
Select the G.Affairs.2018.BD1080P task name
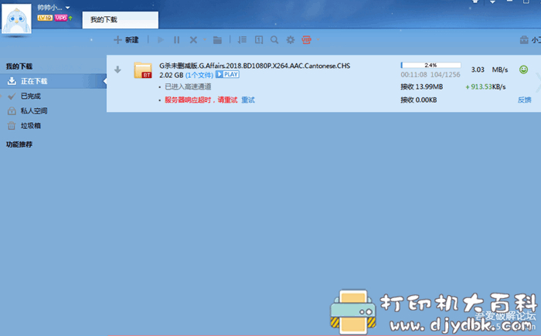tap(254, 66)
